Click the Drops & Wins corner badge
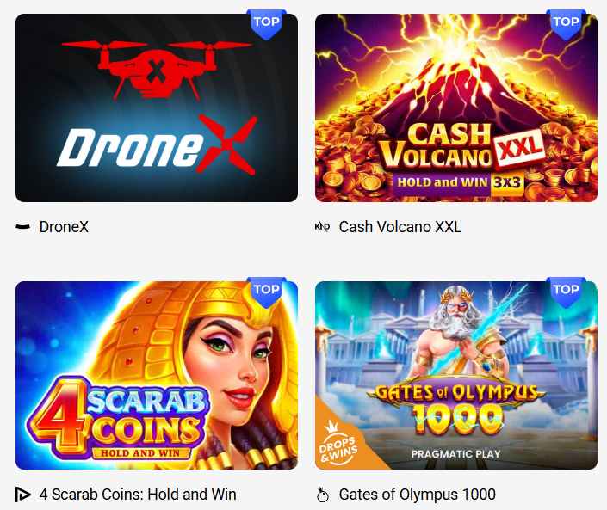The width and height of the screenshot is (607, 510). coord(338,443)
